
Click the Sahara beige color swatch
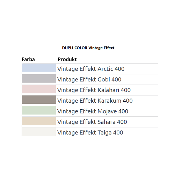pos(39,121)
